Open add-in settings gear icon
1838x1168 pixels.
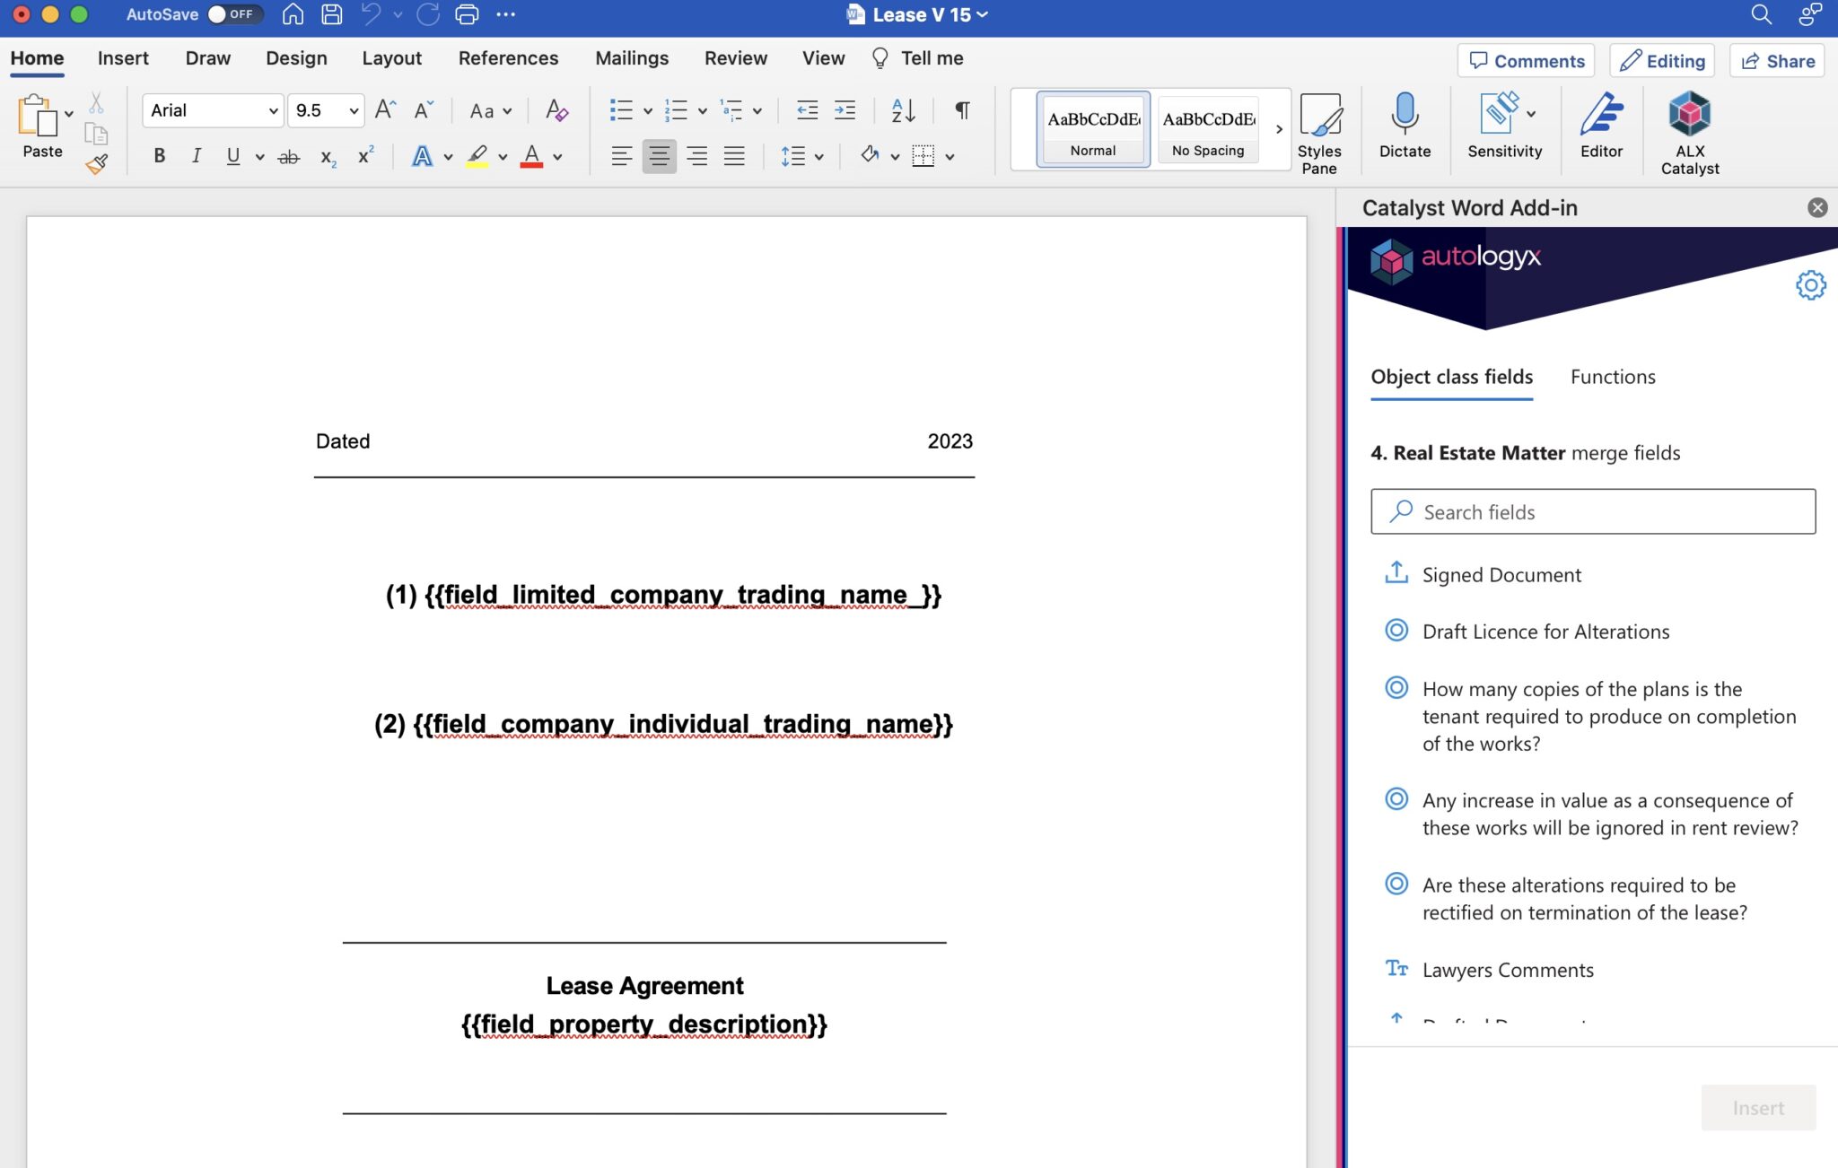(1810, 285)
